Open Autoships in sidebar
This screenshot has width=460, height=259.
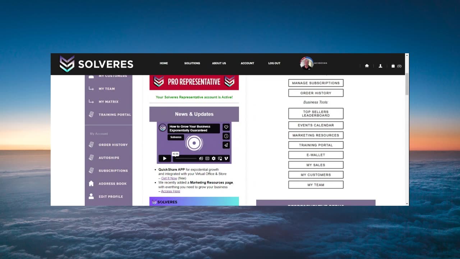click(109, 158)
